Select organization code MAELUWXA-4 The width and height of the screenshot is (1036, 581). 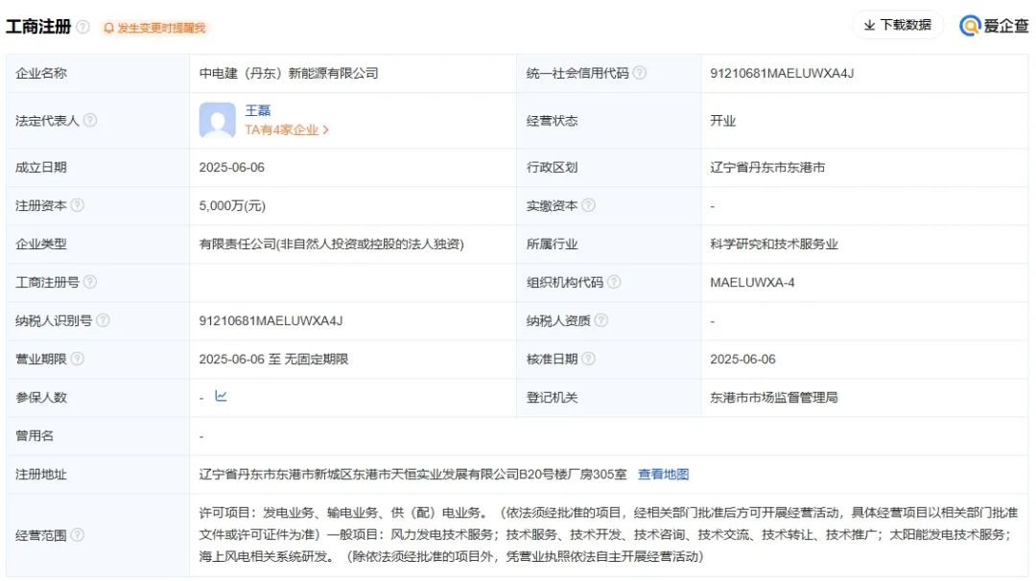tap(752, 283)
